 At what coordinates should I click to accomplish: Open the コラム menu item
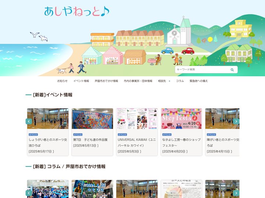(180, 81)
